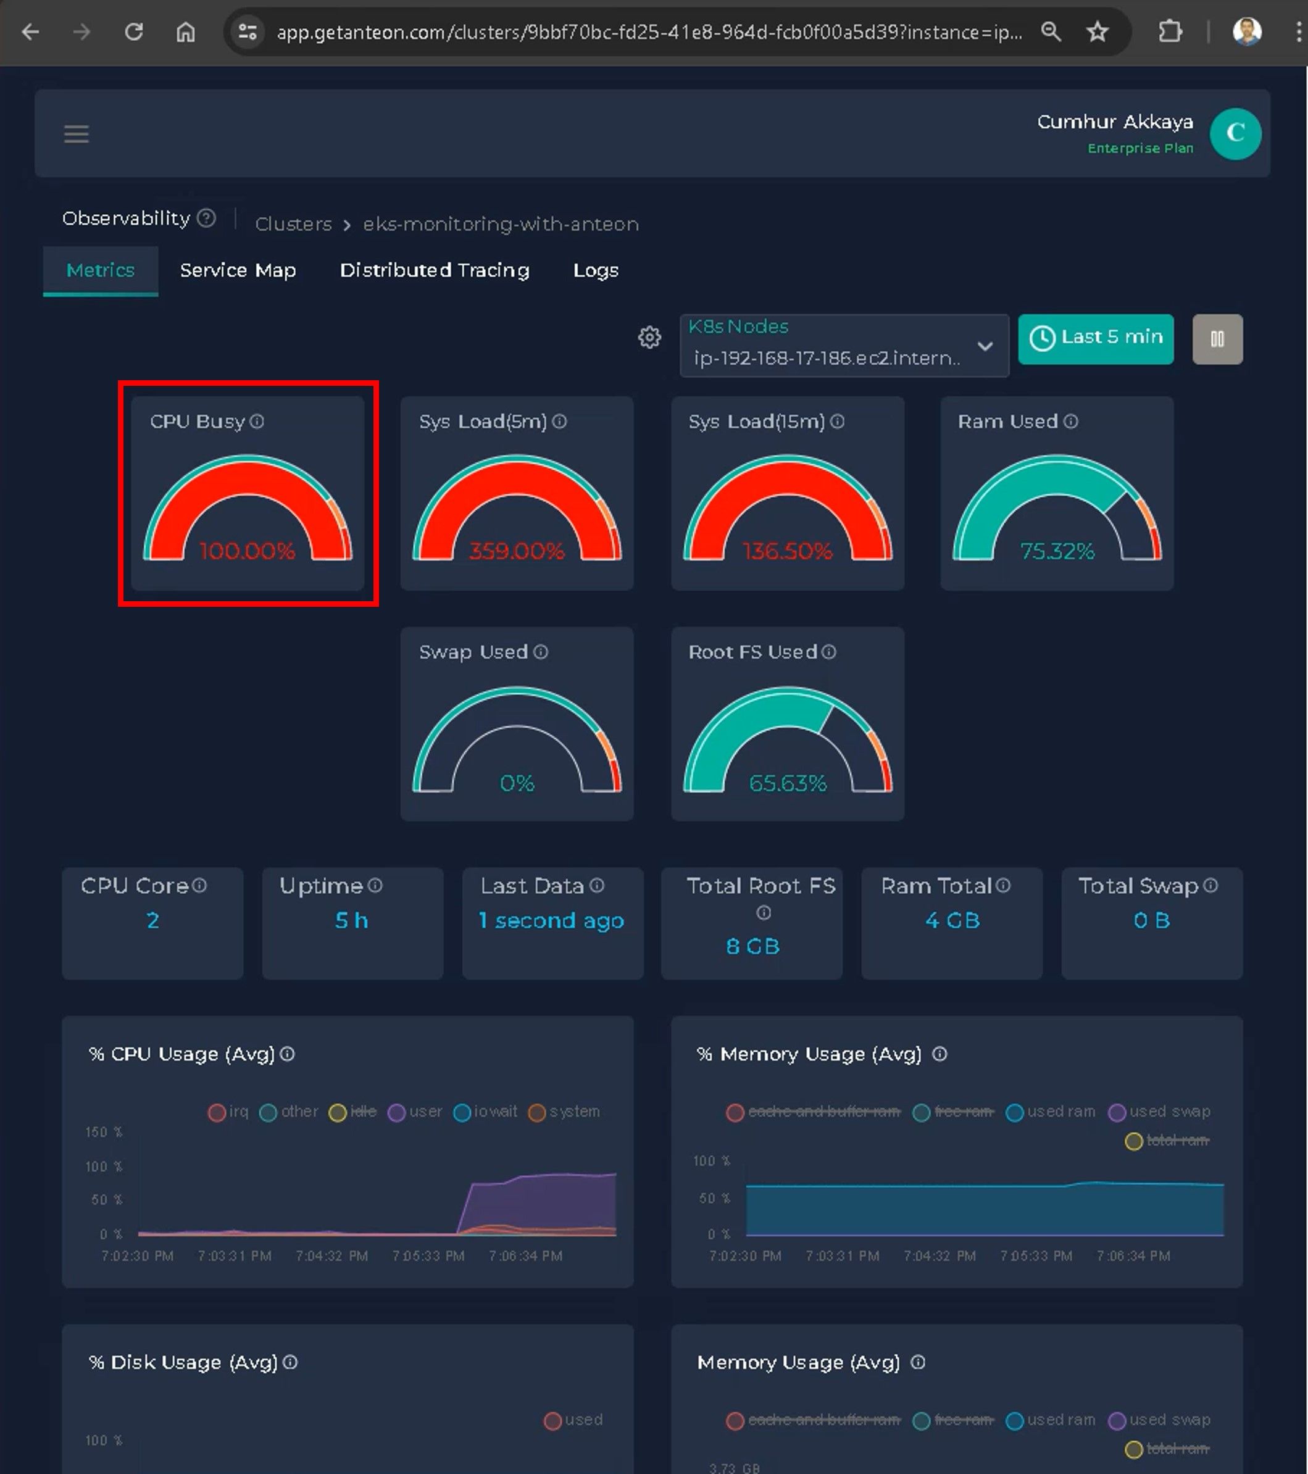Click the metrics settings gear icon

649,337
